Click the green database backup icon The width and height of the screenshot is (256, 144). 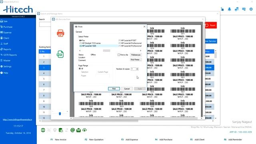60,130
